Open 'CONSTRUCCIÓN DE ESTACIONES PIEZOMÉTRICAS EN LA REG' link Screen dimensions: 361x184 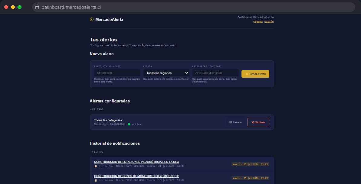[136, 162]
